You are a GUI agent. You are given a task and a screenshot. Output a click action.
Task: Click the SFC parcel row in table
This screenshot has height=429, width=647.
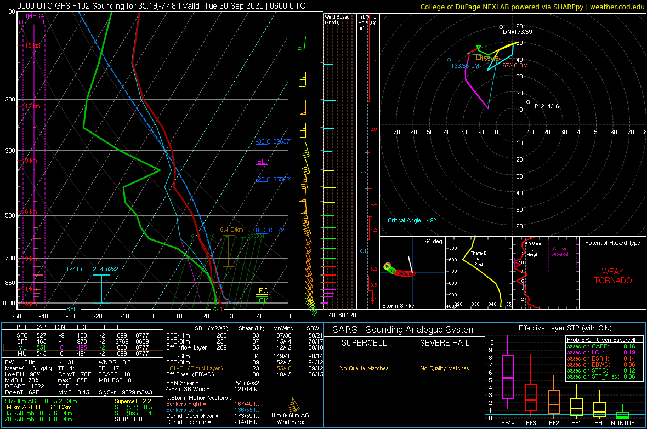[83, 335]
